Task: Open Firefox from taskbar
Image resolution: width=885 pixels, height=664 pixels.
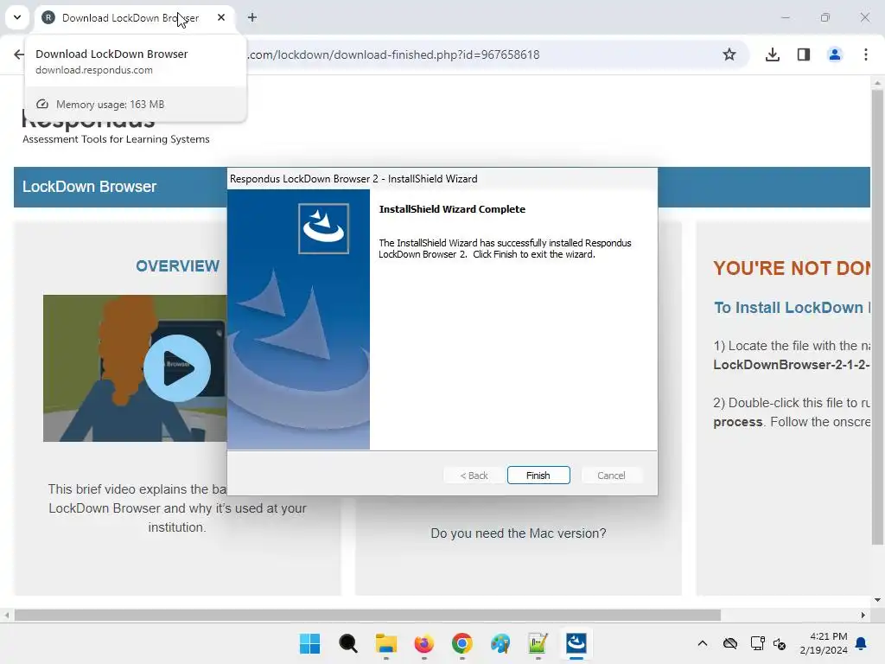Action: (423, 643)
